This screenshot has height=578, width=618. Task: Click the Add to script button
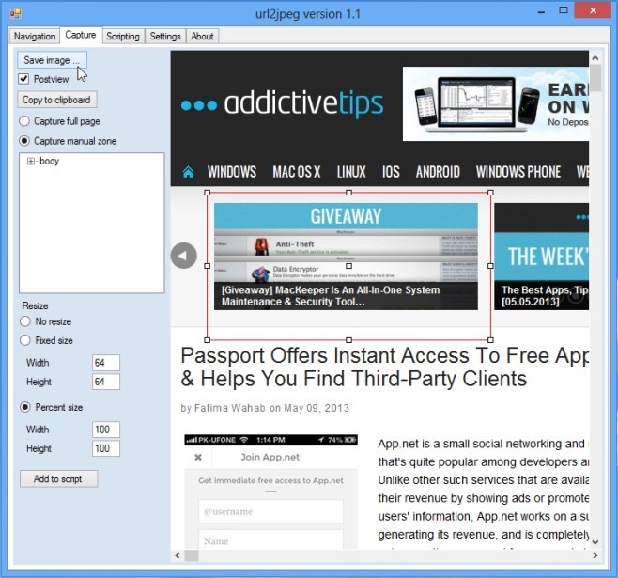pyautogui.click(x=58, y=478)
